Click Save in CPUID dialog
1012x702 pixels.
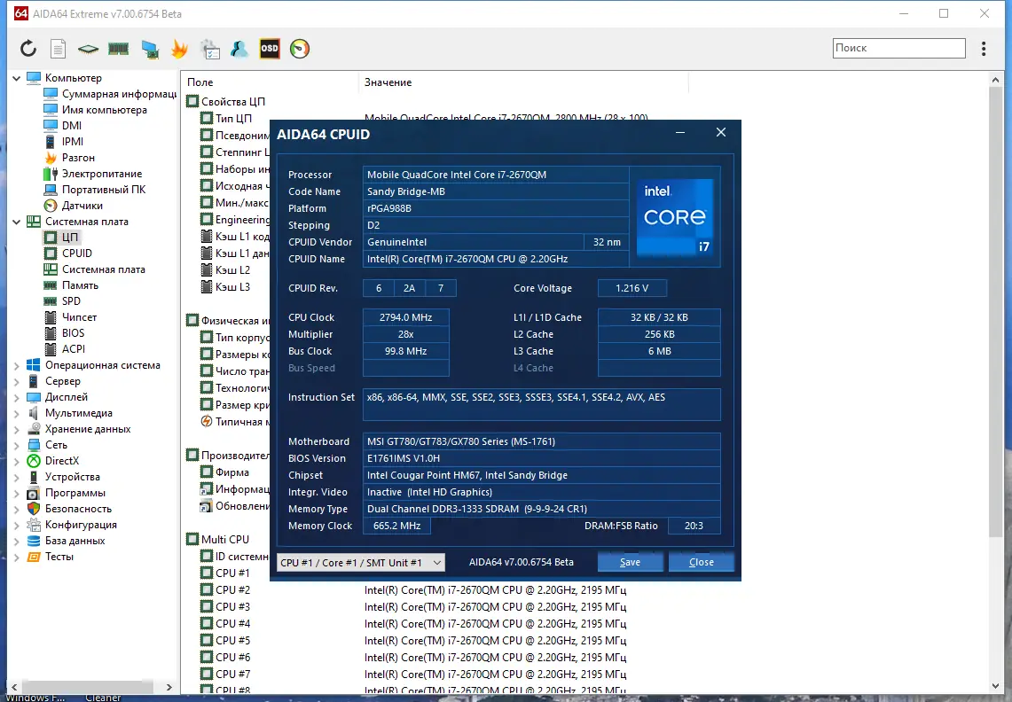(x=630, y=562)
